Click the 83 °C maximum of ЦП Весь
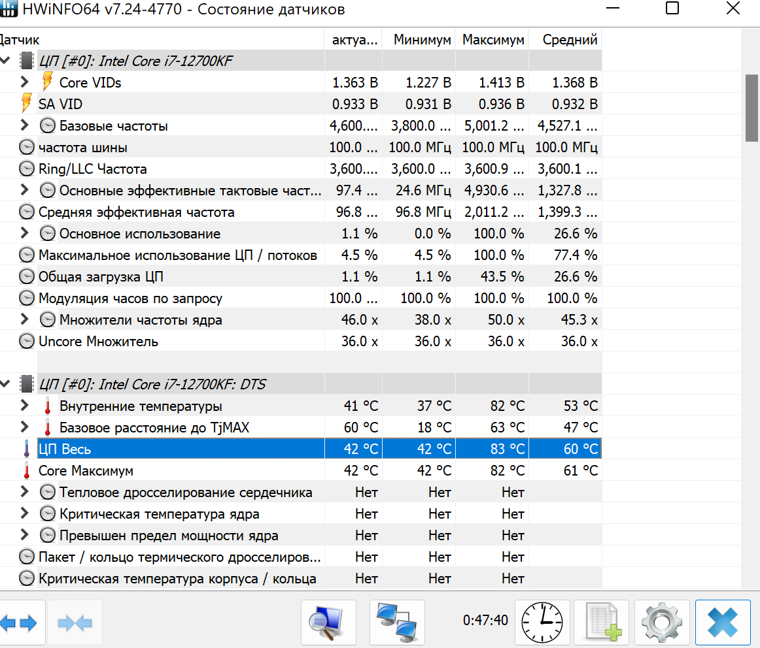 (507, 449)
